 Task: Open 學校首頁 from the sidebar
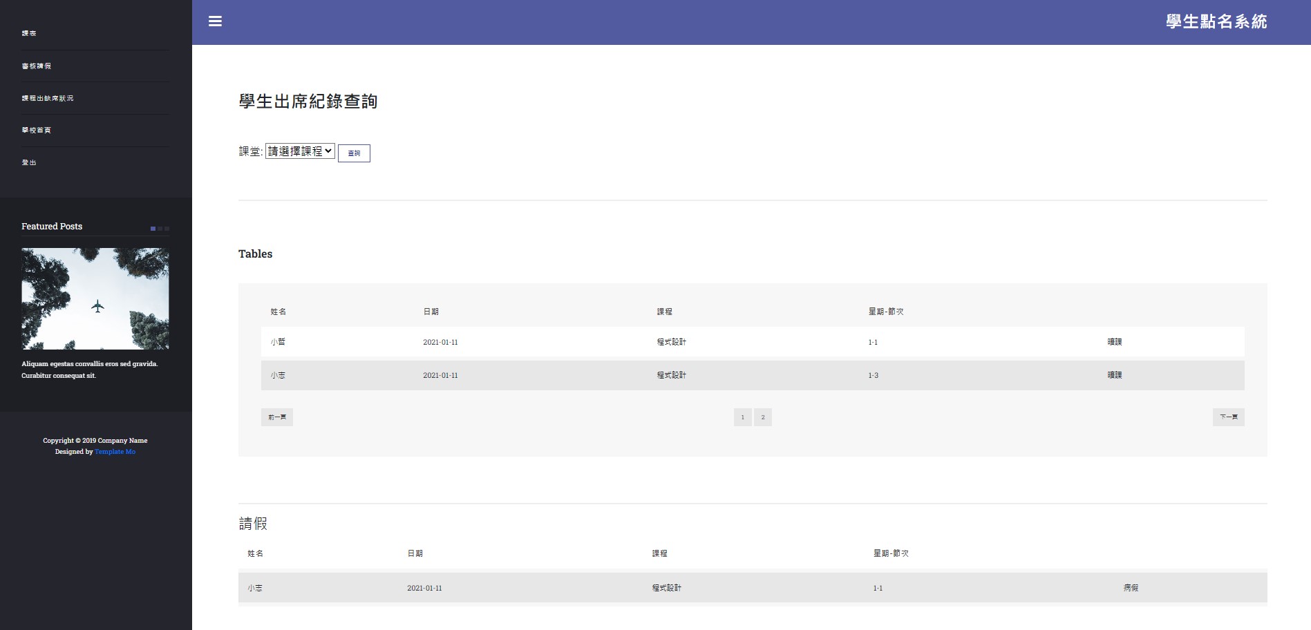[x=36, y=130]
